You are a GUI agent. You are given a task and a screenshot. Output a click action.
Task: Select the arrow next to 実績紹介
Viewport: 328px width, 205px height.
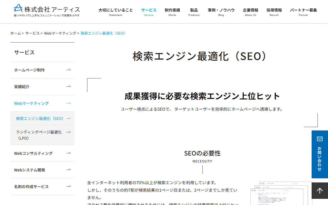tap(68, 86)
